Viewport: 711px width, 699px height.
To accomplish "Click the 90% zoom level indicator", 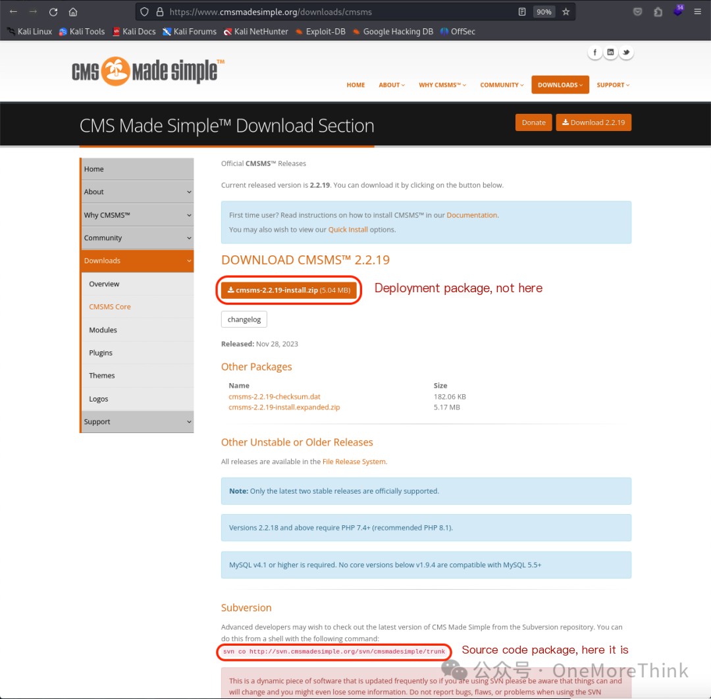I will (544, 12).
